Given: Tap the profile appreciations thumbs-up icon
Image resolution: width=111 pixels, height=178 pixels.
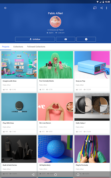Looking at the screenshot, I should pos(47,33).
